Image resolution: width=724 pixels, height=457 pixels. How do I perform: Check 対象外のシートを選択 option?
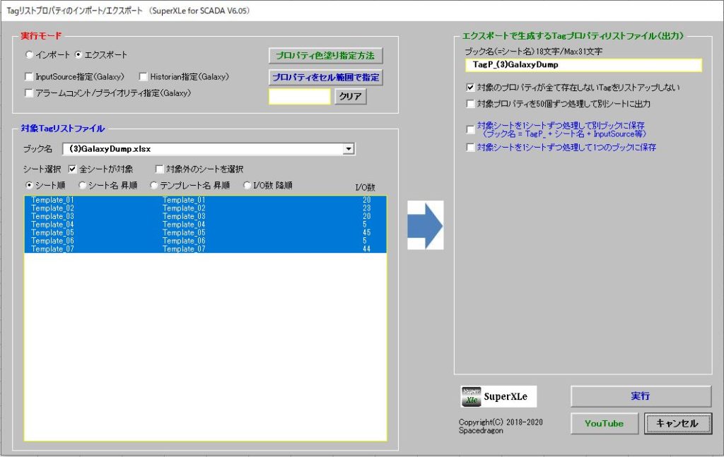tap(159, 170)
